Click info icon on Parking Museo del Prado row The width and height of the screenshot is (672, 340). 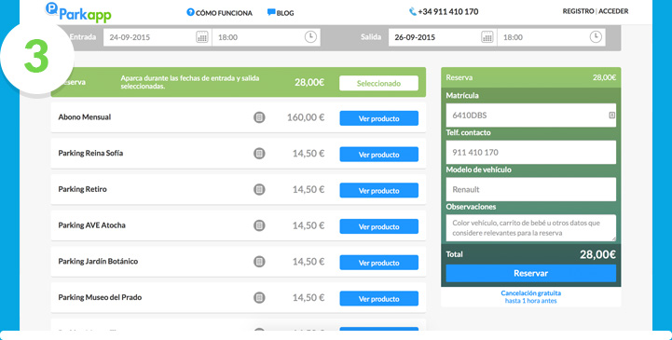coord(259,297)
